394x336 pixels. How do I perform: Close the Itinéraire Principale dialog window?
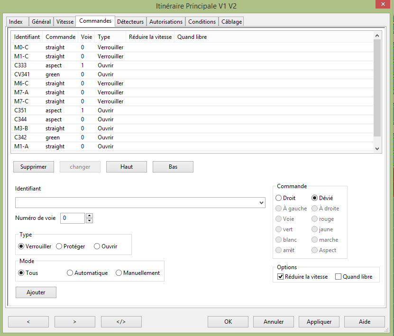(382, 5)
